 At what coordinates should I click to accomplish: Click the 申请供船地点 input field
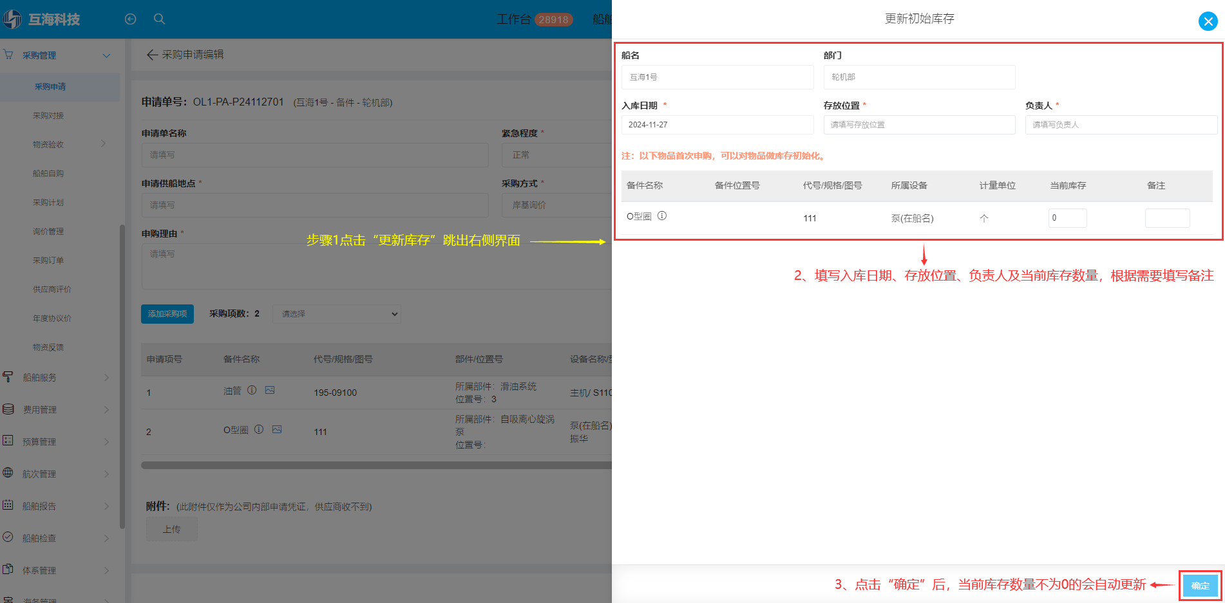315,205
